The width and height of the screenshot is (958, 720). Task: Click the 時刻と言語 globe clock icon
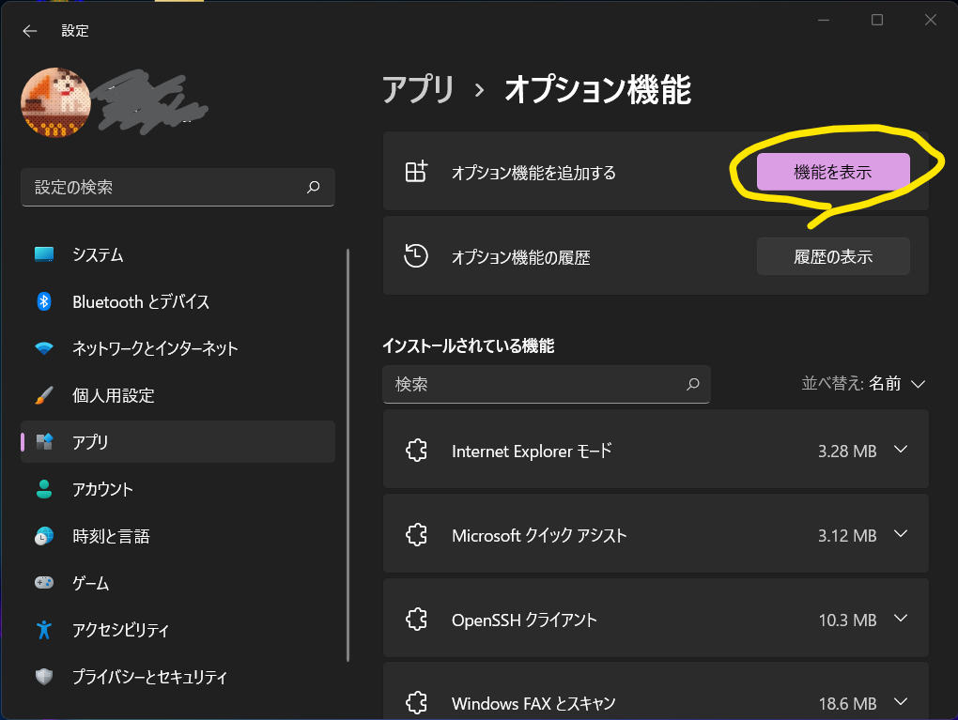pos(44,536)
